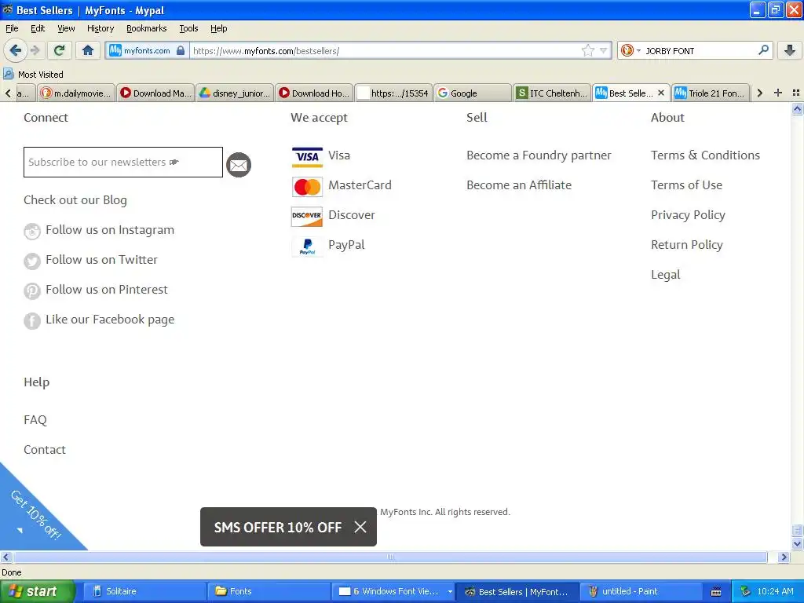Click the search magnifier icon
The width and height of the screenshot is (804, 603).
[x=763, y=50]
